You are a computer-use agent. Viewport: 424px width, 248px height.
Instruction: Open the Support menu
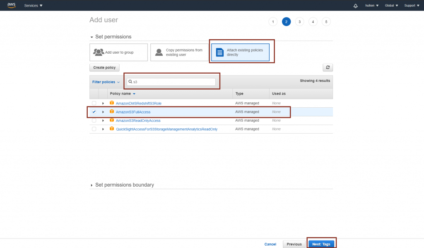[412, 6]
